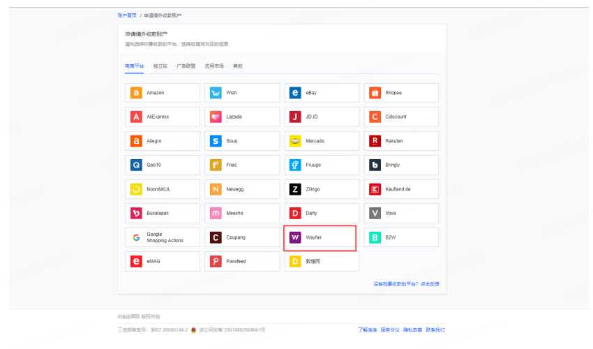Choose the Google Shopping Actions icon
The height and width of the screenshot is (349, 593).
[x=136, y=237]
